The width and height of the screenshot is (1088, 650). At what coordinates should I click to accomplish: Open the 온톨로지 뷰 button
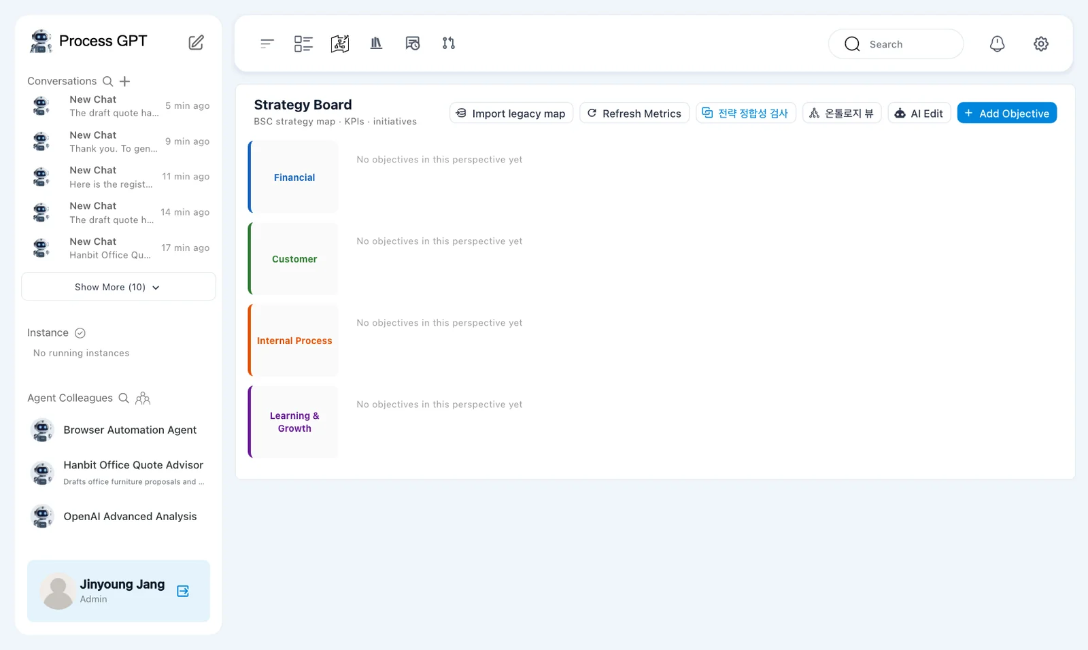pos(842,113)
